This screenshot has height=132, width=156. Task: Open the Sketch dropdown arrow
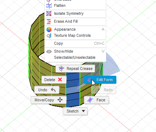click(x=84, y=111)
